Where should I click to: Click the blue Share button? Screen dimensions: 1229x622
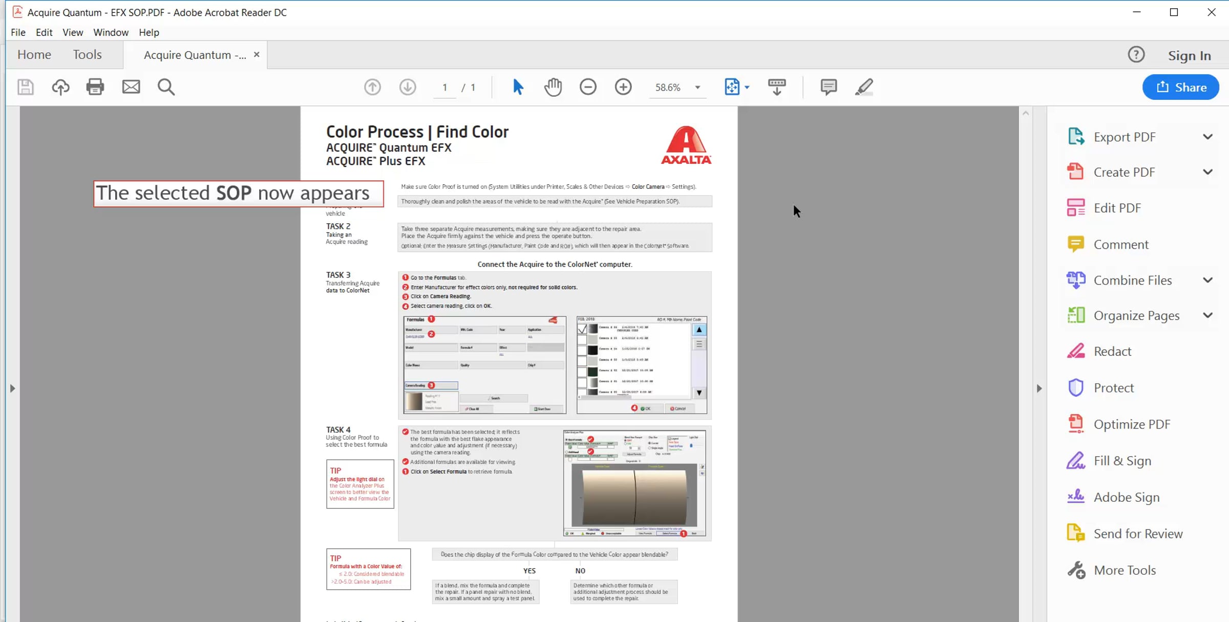coord(1180,87)
